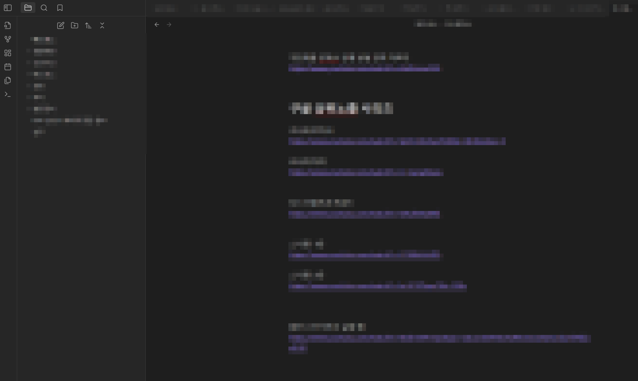Open the cards dashboard ribbon icon

point(8,53)
